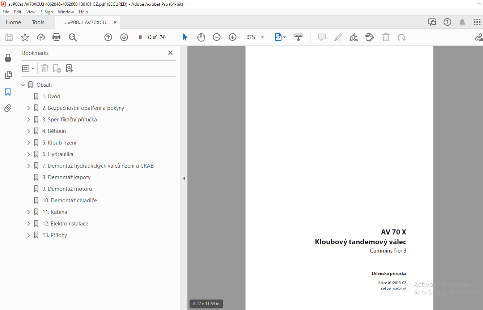483x310 pixels.
Task: Click the Save file icon
Action: [x=9, y=37]
